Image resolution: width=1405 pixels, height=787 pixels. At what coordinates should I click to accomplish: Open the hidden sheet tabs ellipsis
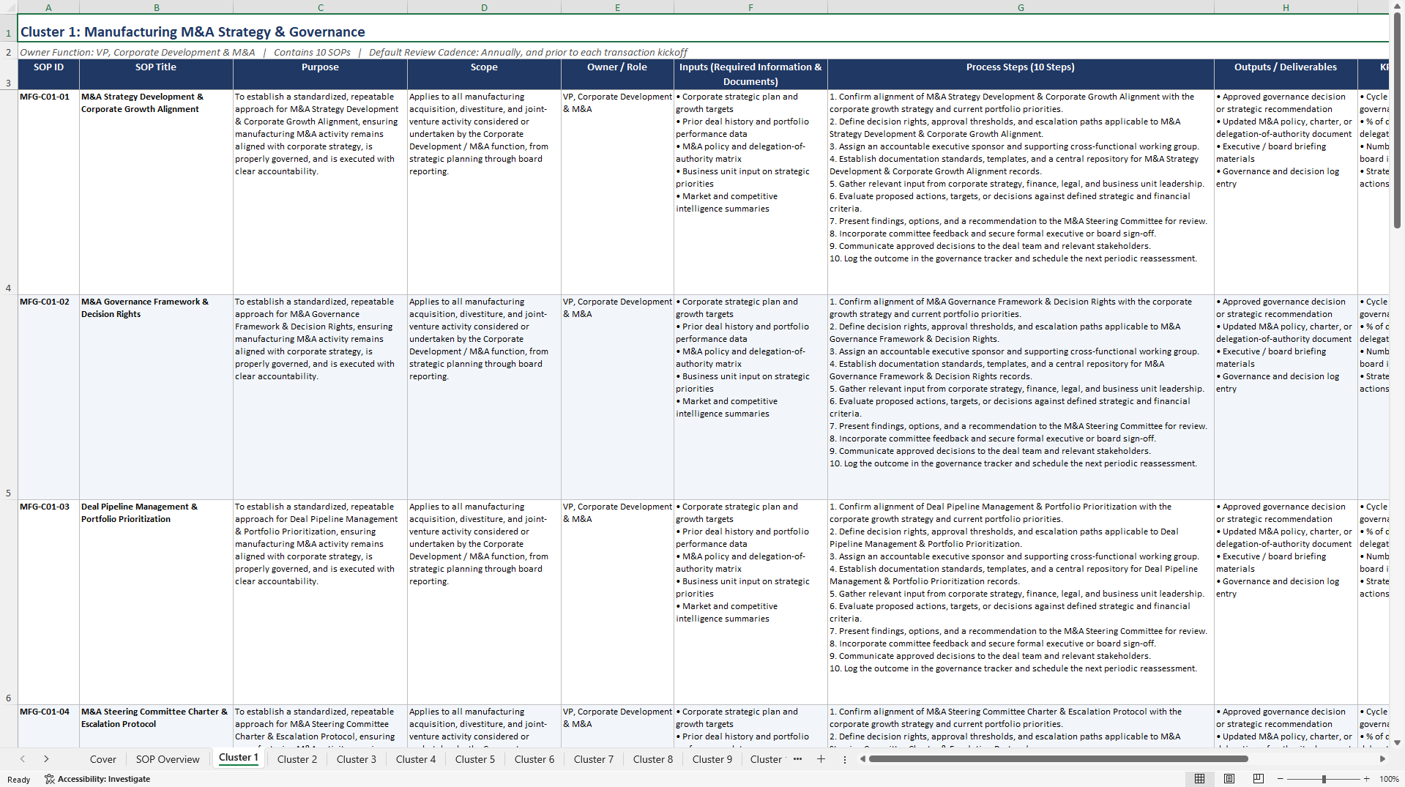point(797,759)
